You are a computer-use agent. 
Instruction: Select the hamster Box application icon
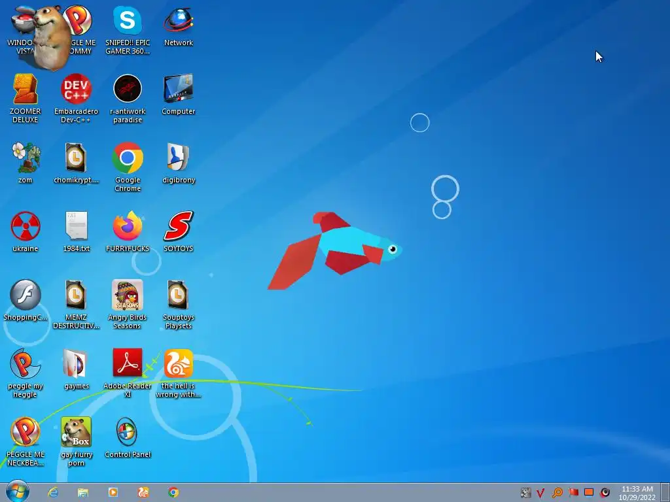click(76, 442)
